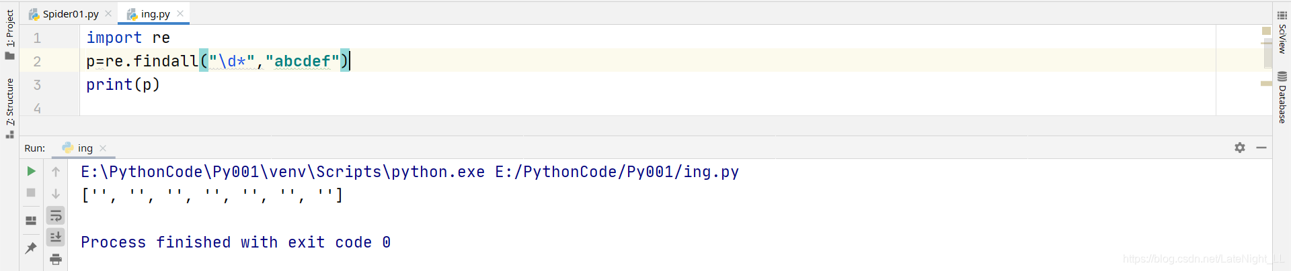Click the yellow warning stripe in scrollbar
1291x271 pixels.
(1266, 83)
